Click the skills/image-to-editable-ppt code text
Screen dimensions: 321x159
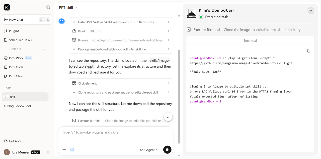pyautogui.click(x=119, y=63)
